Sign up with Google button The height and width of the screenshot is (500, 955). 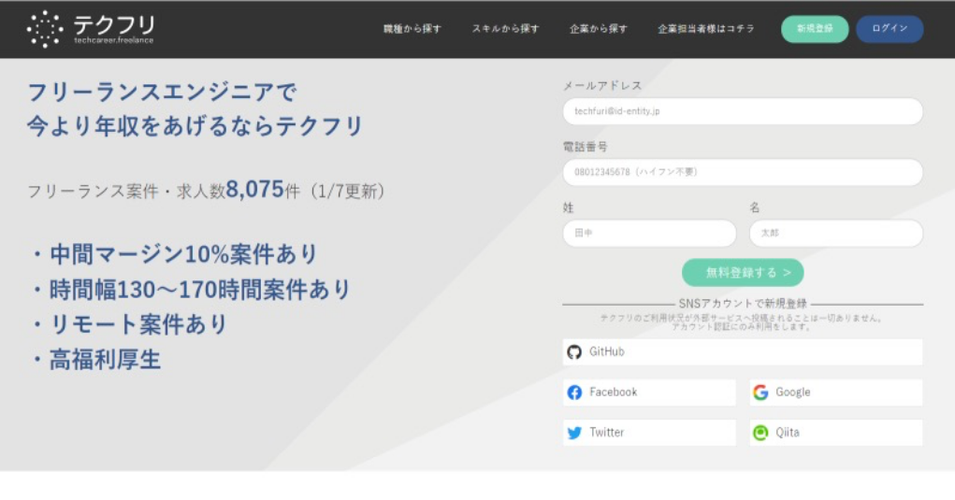pos(836,393)
